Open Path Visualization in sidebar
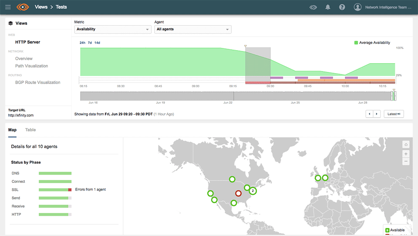418x236 pixels. pyautogui.click(x=31, y=66)
